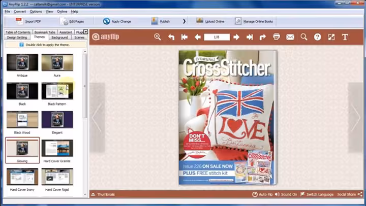Flip to next page using right side arrow
Screen dimensions: 366x206
(356, 118)
